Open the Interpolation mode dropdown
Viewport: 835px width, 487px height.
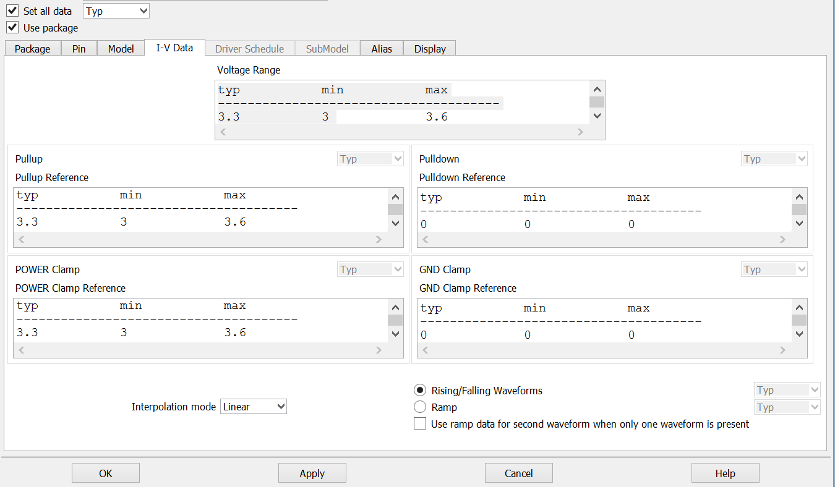point(254,407)
